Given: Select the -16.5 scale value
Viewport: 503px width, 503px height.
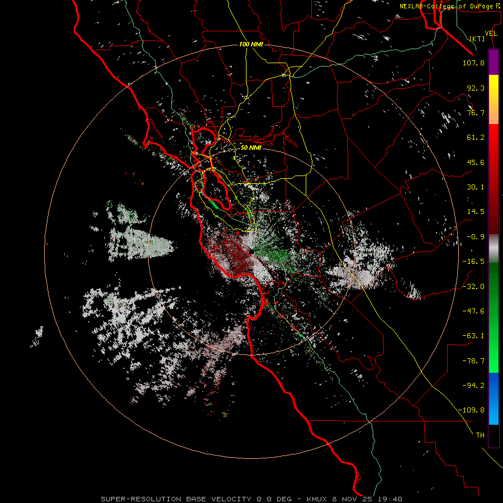Looking at the screenshot, I should click(473, 262).
